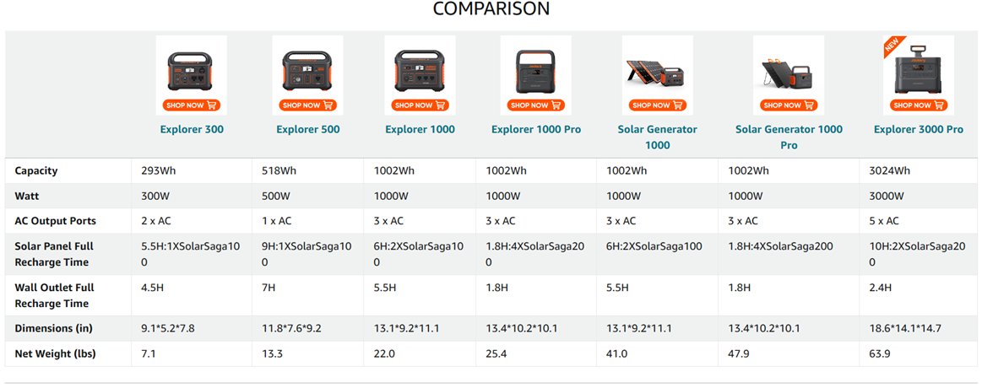This screenshot has height=388, width=982.
Task: Click Shop Now button under Explorer 500 image
Action: click(307, 105)
